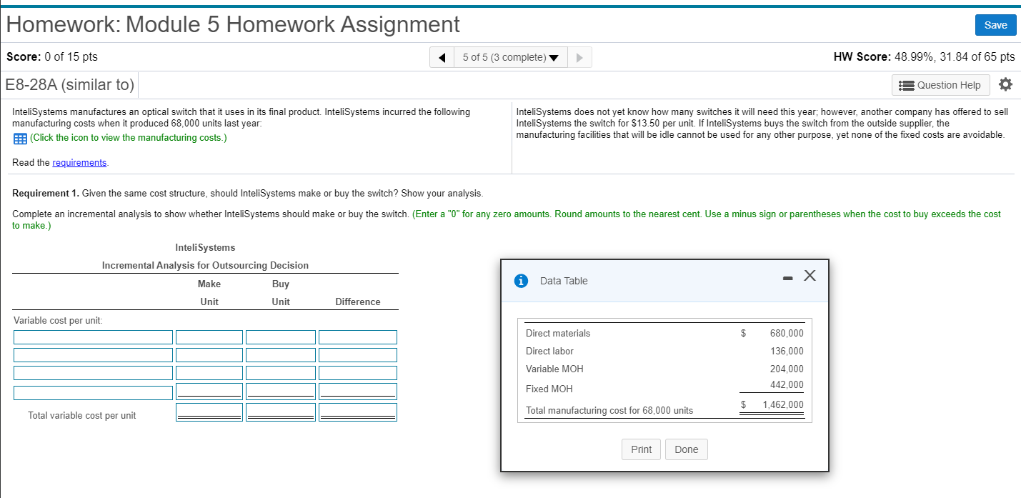
Task: Select the third variable cost name field
Action: (x=93, y=373)
